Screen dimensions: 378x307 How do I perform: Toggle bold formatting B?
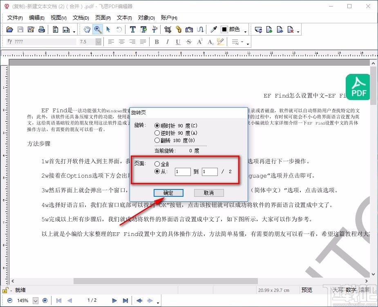(157, 42)
